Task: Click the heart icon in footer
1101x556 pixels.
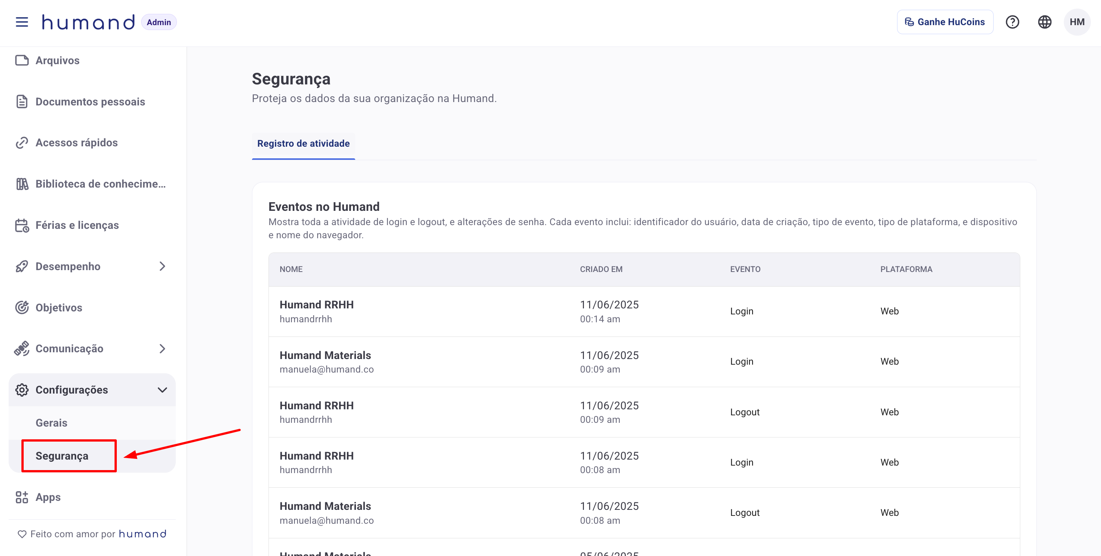Action: [22, 534]
